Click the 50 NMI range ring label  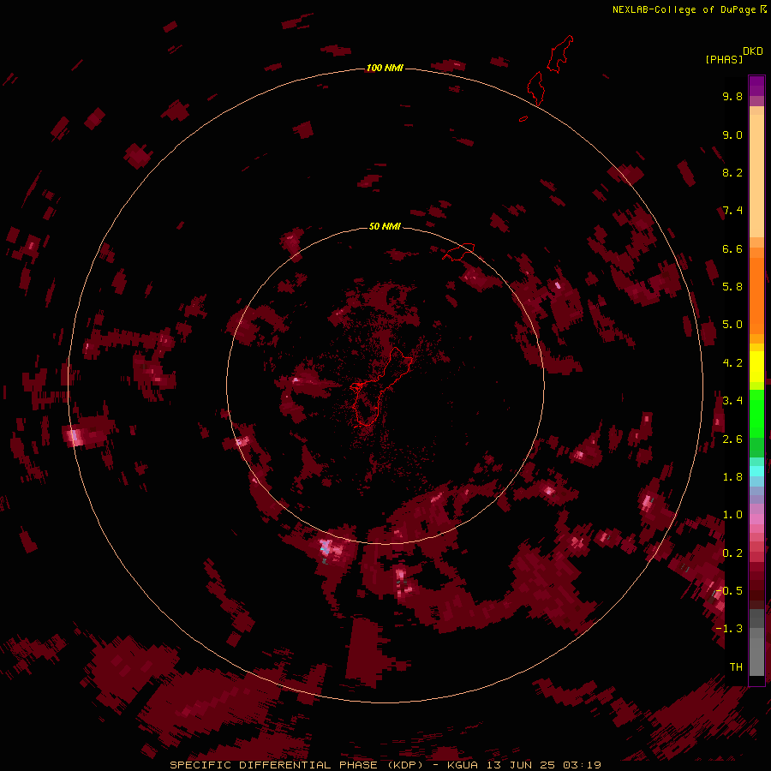coord(385,226)
